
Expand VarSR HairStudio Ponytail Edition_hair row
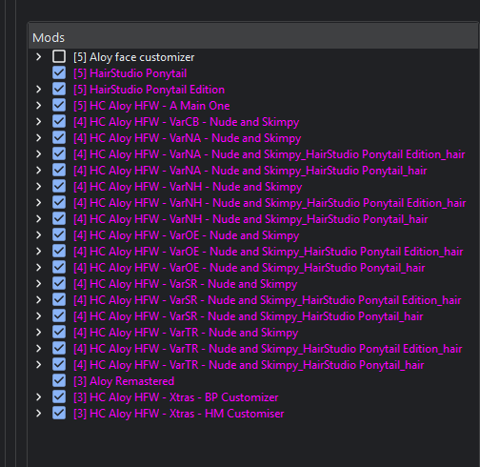pyautogui.click(x=39, y=300)
